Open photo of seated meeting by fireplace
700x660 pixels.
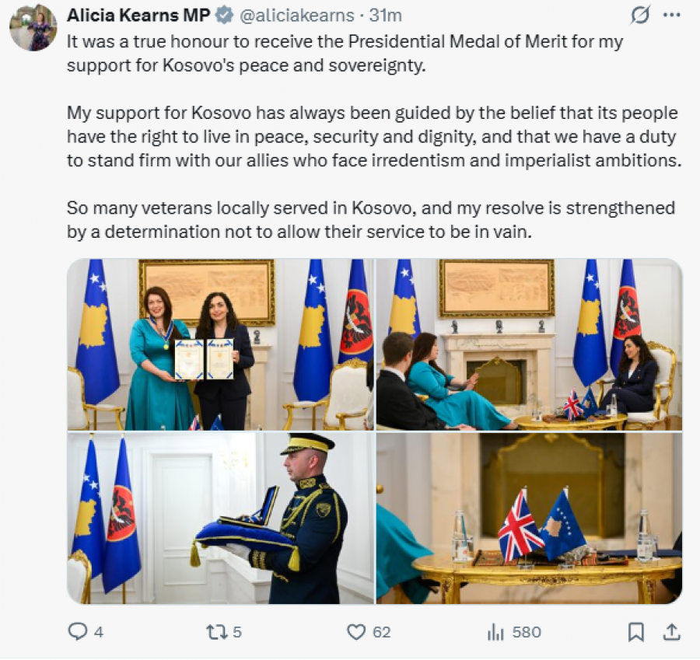point(529,344)
